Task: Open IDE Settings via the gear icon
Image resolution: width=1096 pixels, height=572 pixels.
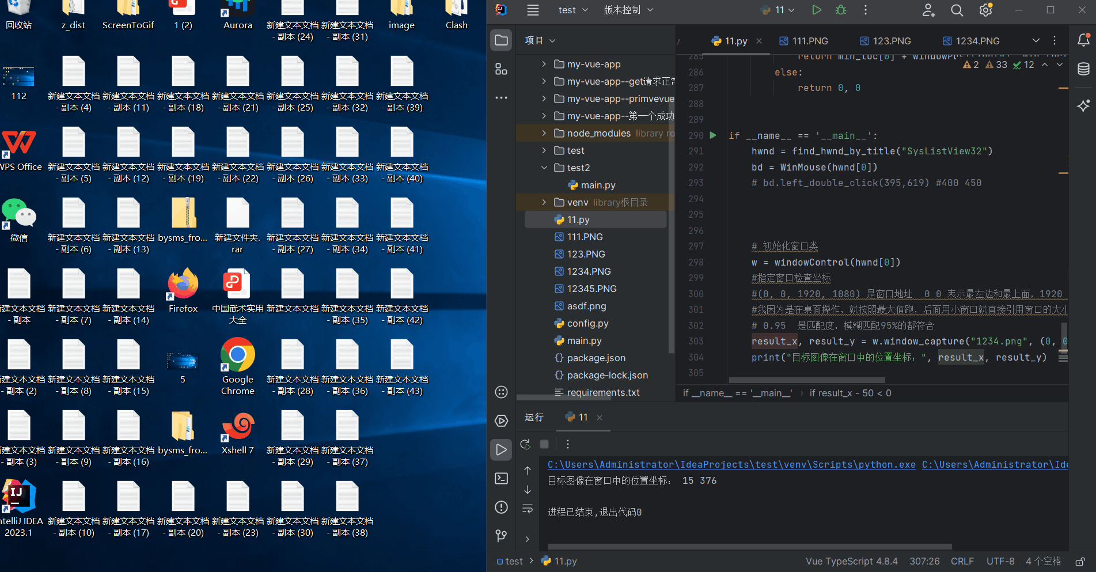Action: click(985, 10)
